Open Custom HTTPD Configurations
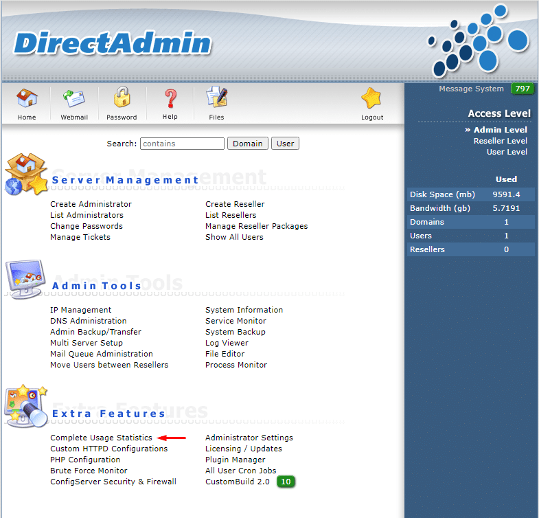This screenshot has width=539, height=518. 109,449
